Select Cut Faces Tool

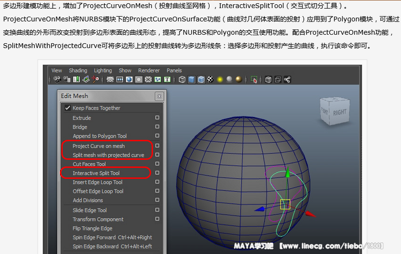point(89,164)
